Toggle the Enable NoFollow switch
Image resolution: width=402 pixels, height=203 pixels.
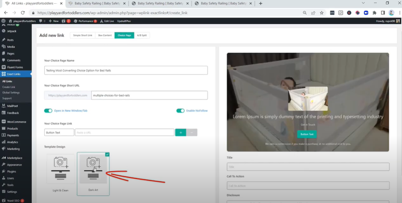pos(180,111)
